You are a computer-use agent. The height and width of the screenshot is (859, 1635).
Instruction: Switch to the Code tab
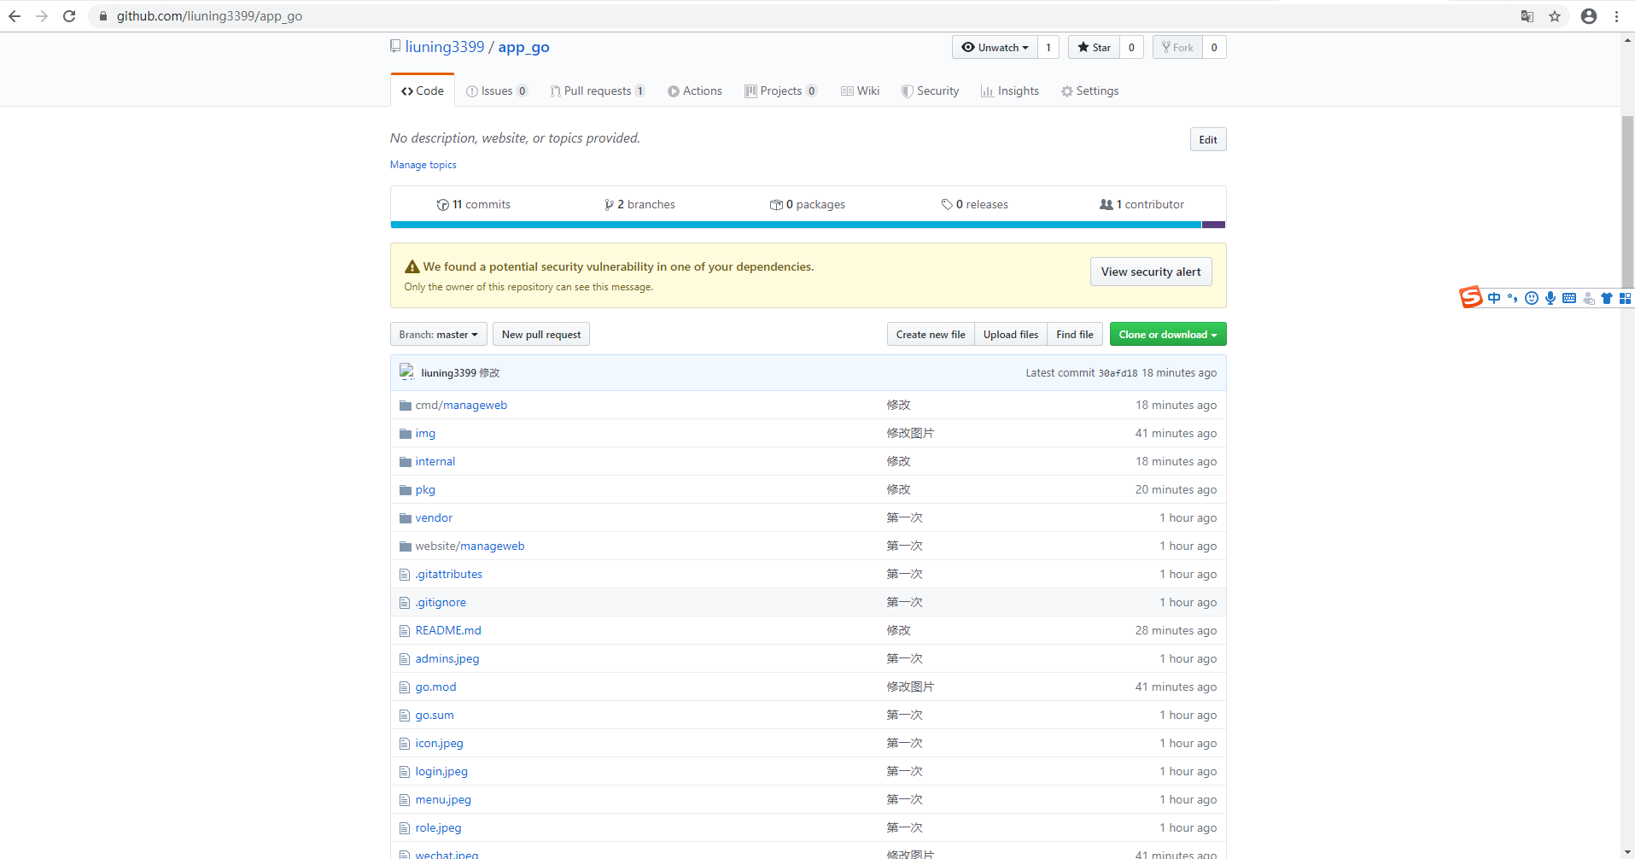tap(423, 91)
